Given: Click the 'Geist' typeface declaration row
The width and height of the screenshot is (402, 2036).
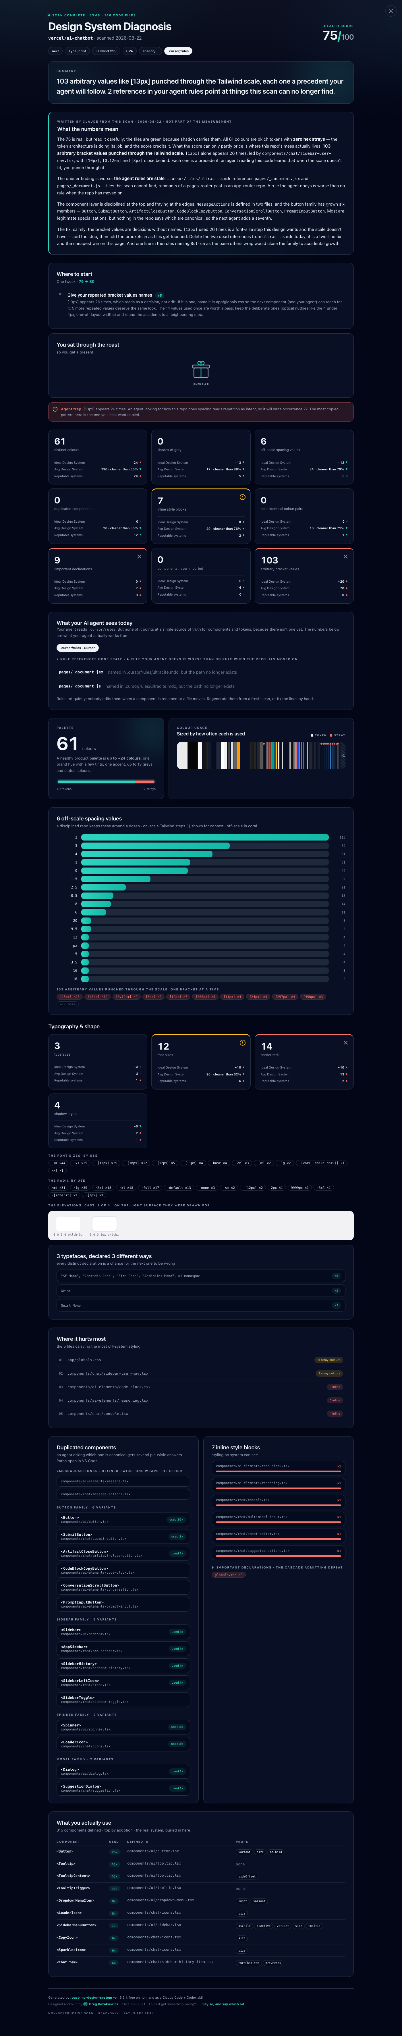Looking at the screenshot, I should tap(201, 1291).
